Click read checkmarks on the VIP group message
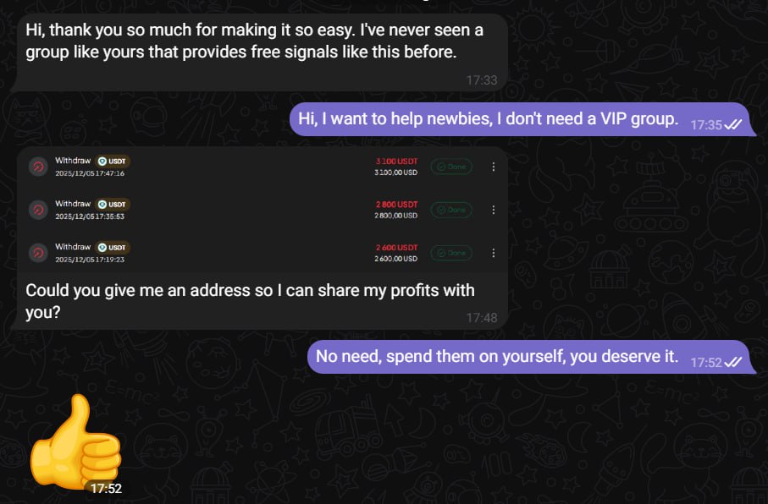The image size is (768, 504). 733,124
